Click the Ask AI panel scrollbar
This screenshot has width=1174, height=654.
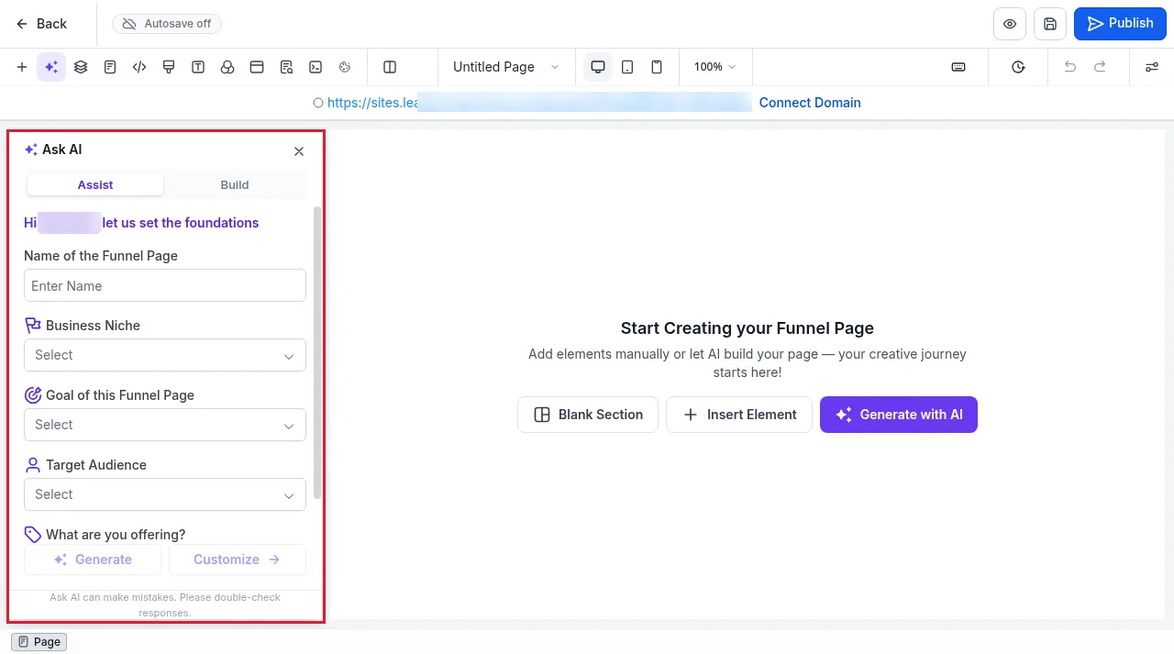coord(317,353)
